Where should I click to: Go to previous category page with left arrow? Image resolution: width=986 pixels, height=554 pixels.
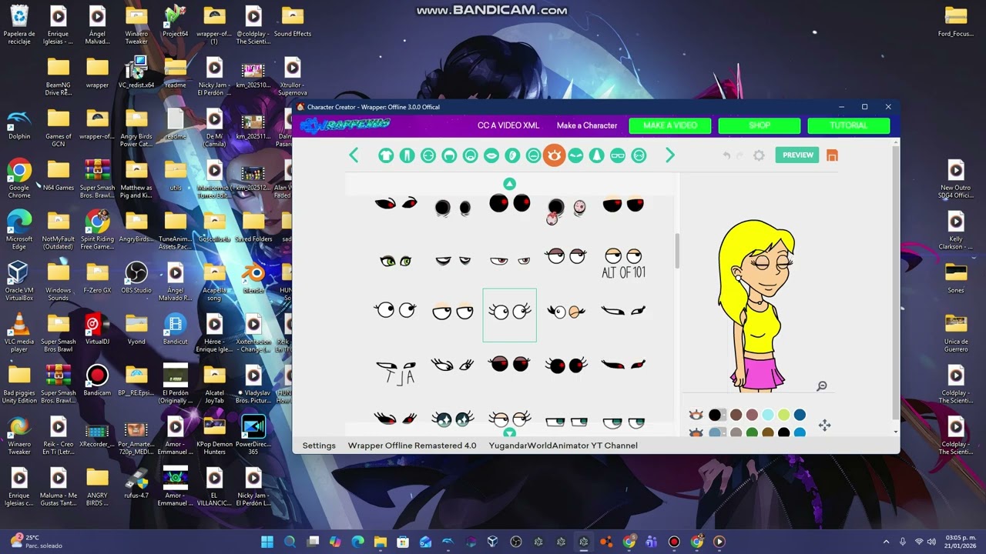354,155
